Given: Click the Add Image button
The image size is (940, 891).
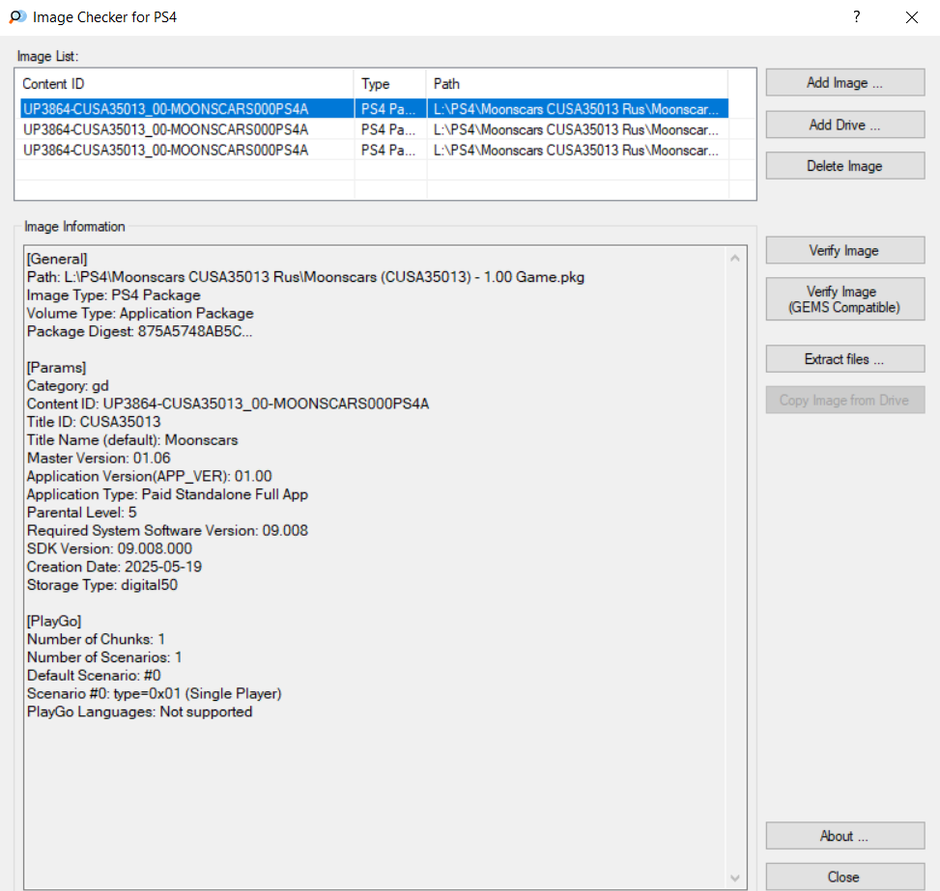Looking at the screenshot, I should click(x=844, y=83).
